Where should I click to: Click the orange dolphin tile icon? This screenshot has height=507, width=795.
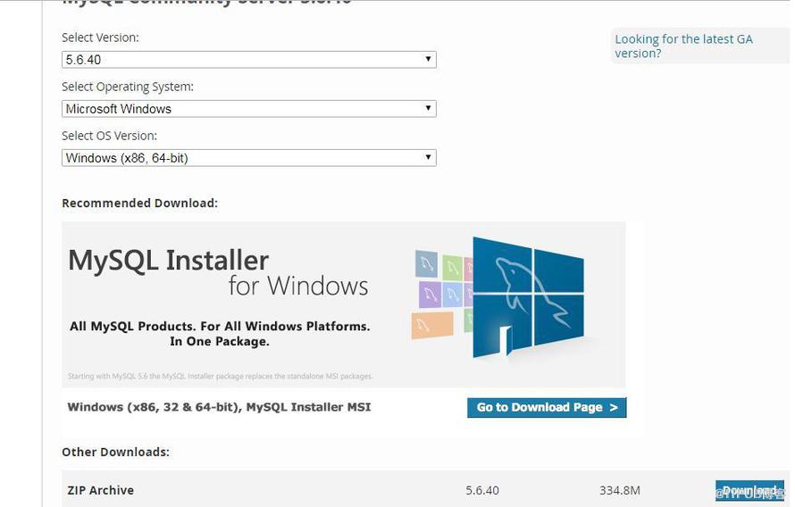[x=432, y=325]
